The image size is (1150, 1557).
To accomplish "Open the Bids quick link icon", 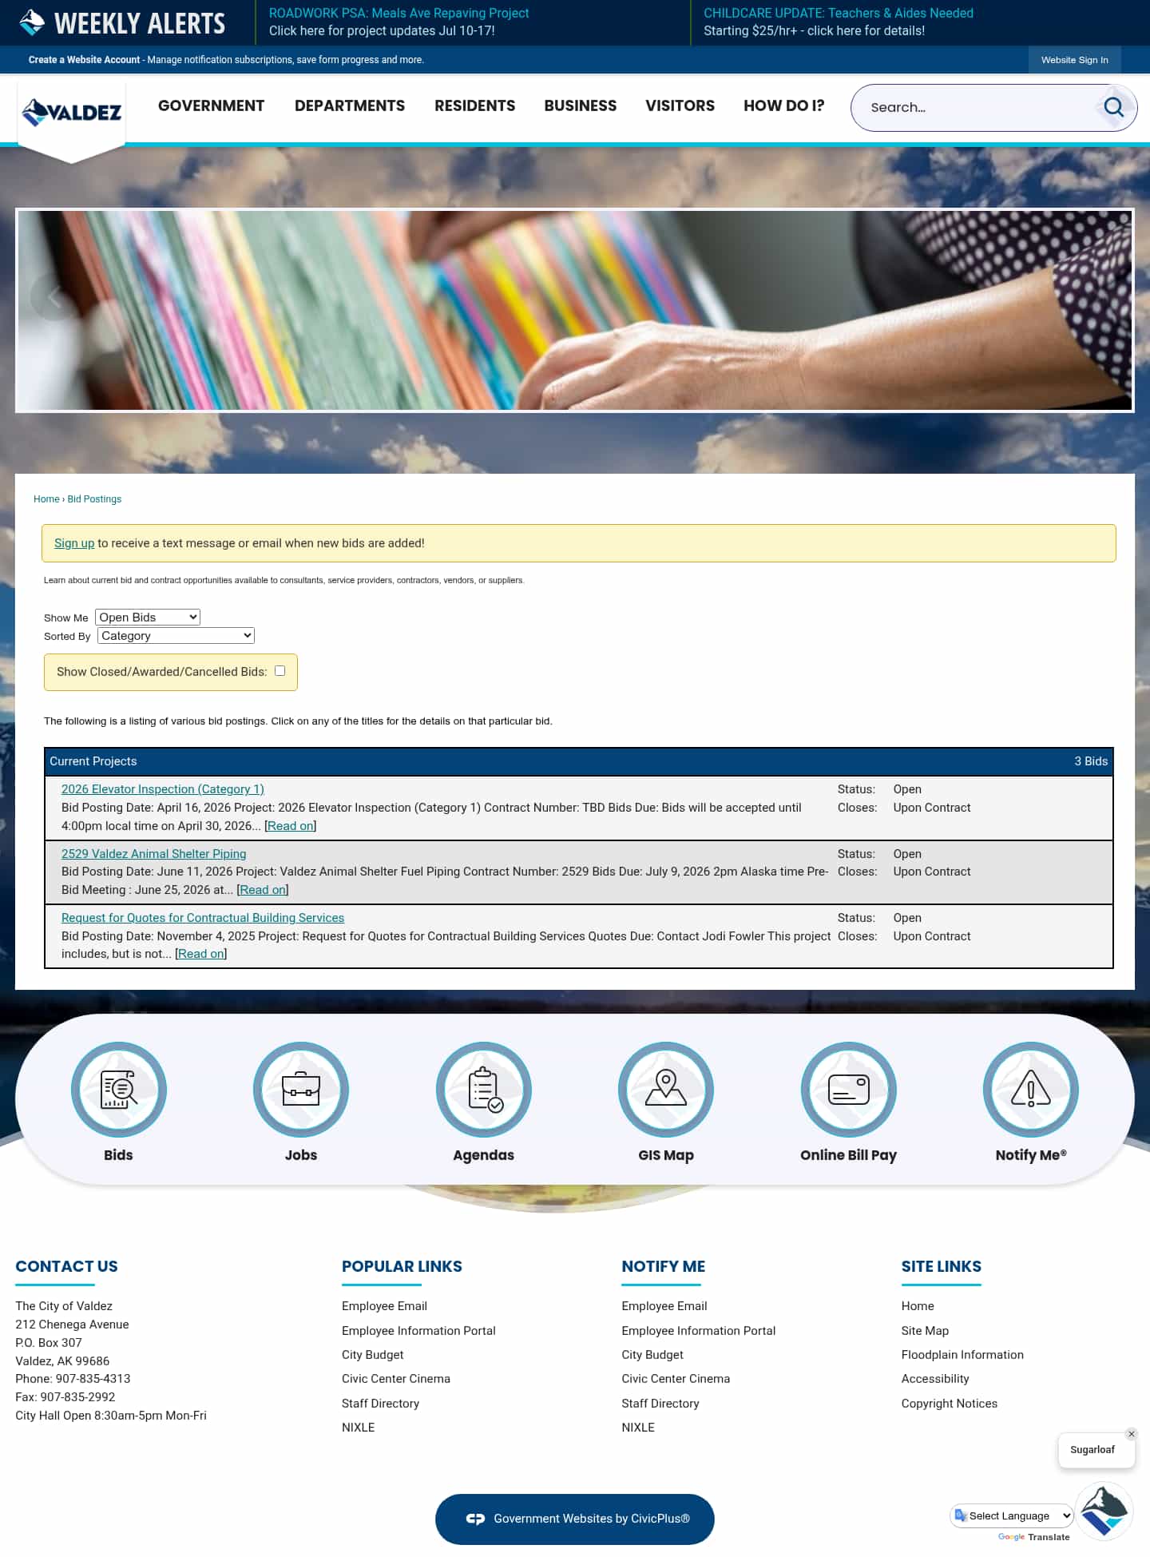I will click(x=119, y=1089).
